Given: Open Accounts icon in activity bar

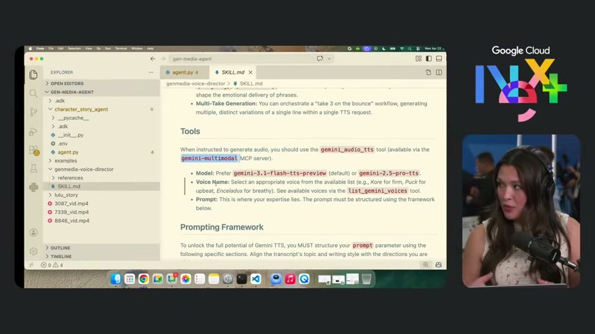Looking at the screenshot, I should click(x=33, y=232).
